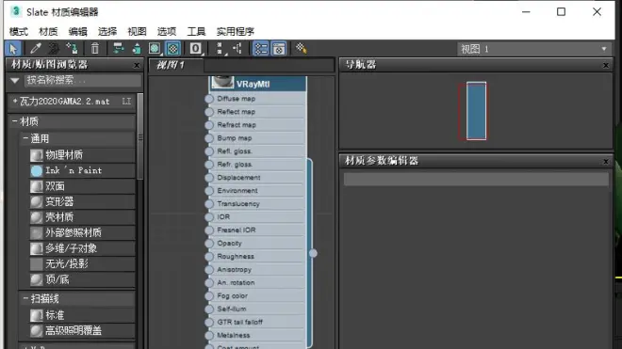Open the 实用程序 menu
The height and width of the screenshot is (349, 622).
coord(236,31)
